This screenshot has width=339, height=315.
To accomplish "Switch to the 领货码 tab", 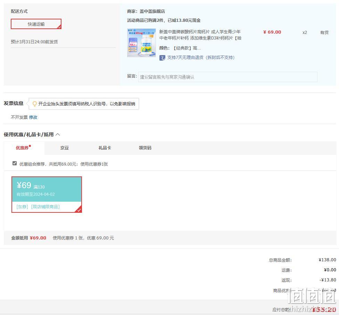I will click(145, 148).
